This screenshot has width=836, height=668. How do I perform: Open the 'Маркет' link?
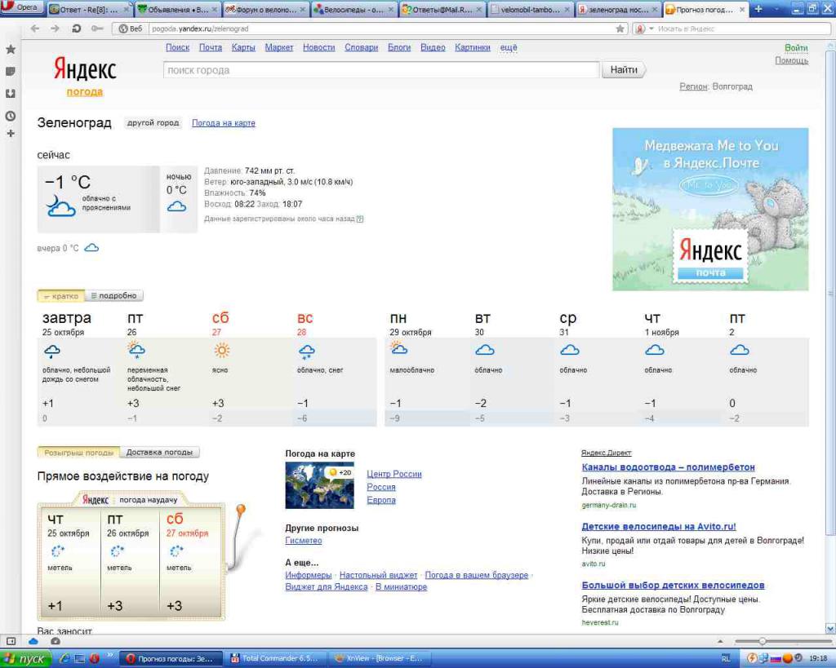pos(279,47)
